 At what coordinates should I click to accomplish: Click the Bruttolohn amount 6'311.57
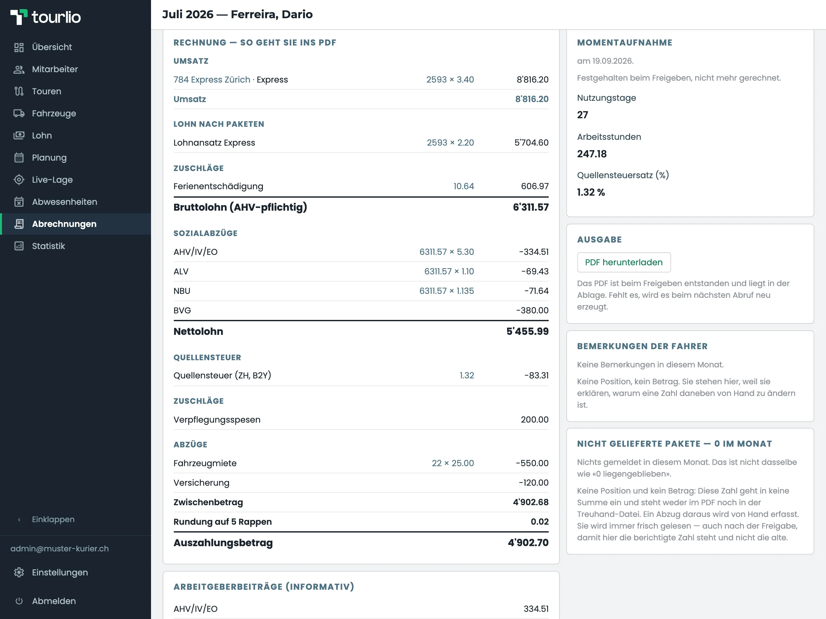530,207
